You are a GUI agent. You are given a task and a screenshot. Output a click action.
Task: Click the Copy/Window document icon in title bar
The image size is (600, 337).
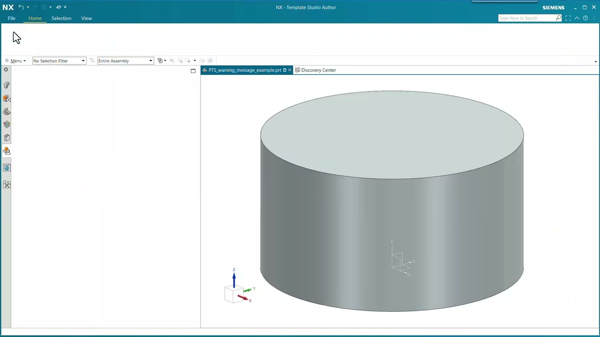(x=44, y=7)
